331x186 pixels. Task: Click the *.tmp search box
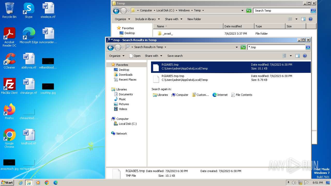click(x=276, y=47)
